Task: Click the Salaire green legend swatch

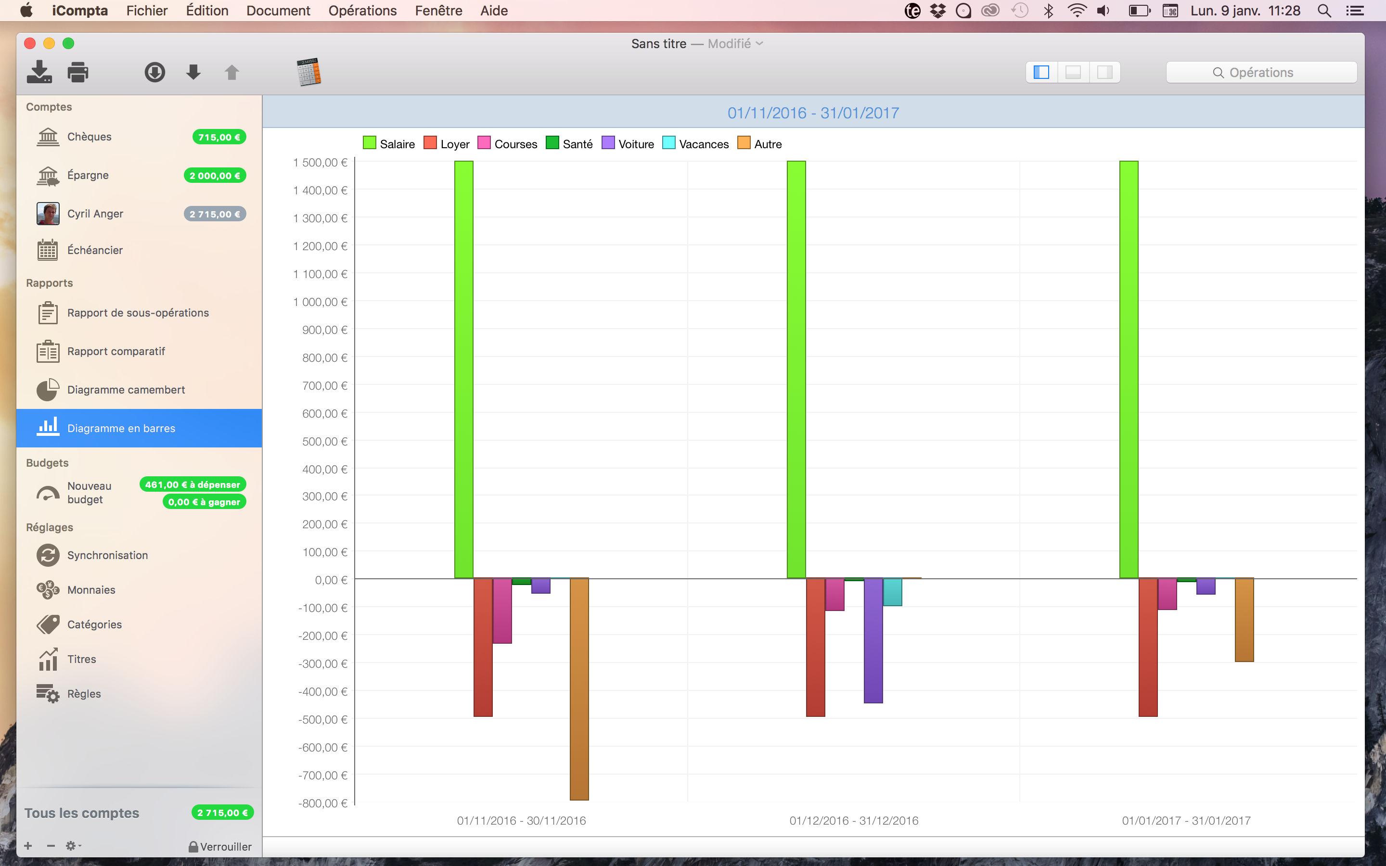Action: (x=370, y=143)
